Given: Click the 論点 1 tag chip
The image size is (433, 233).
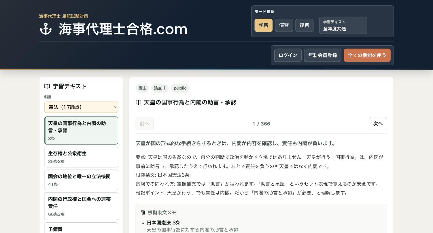Looking at the screenshot, I should (160, 88).
